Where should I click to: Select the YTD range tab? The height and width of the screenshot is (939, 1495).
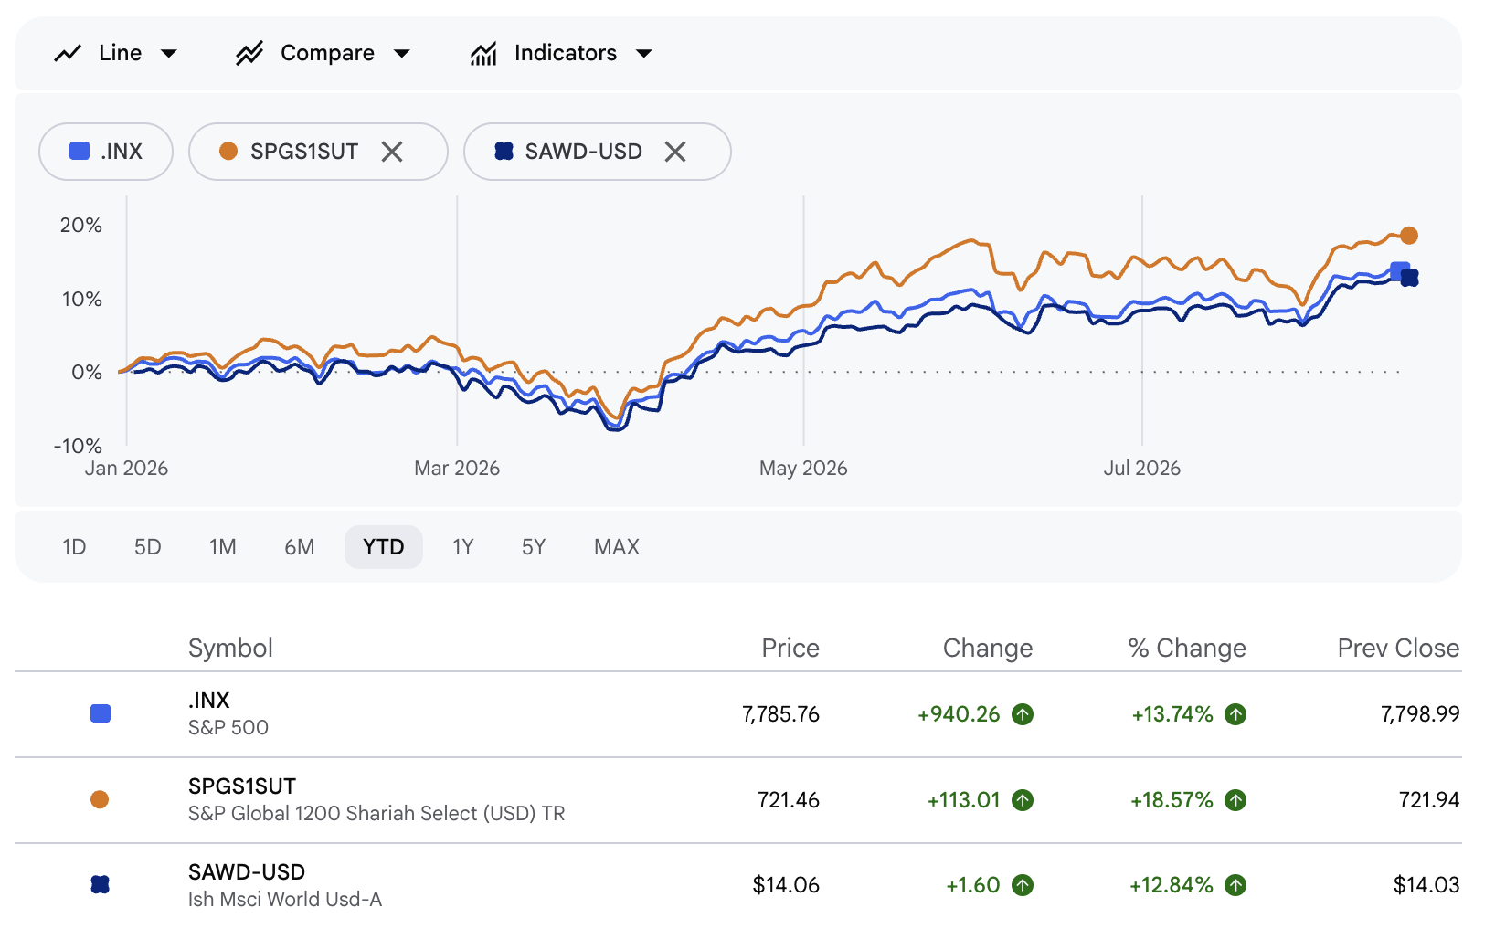[384, 547]
